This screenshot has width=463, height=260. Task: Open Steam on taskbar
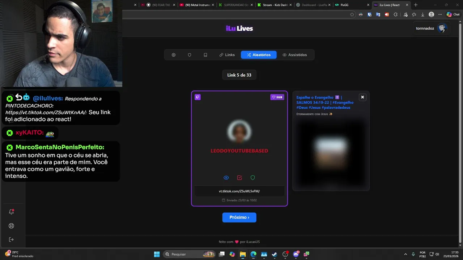(x=275, y=254)
